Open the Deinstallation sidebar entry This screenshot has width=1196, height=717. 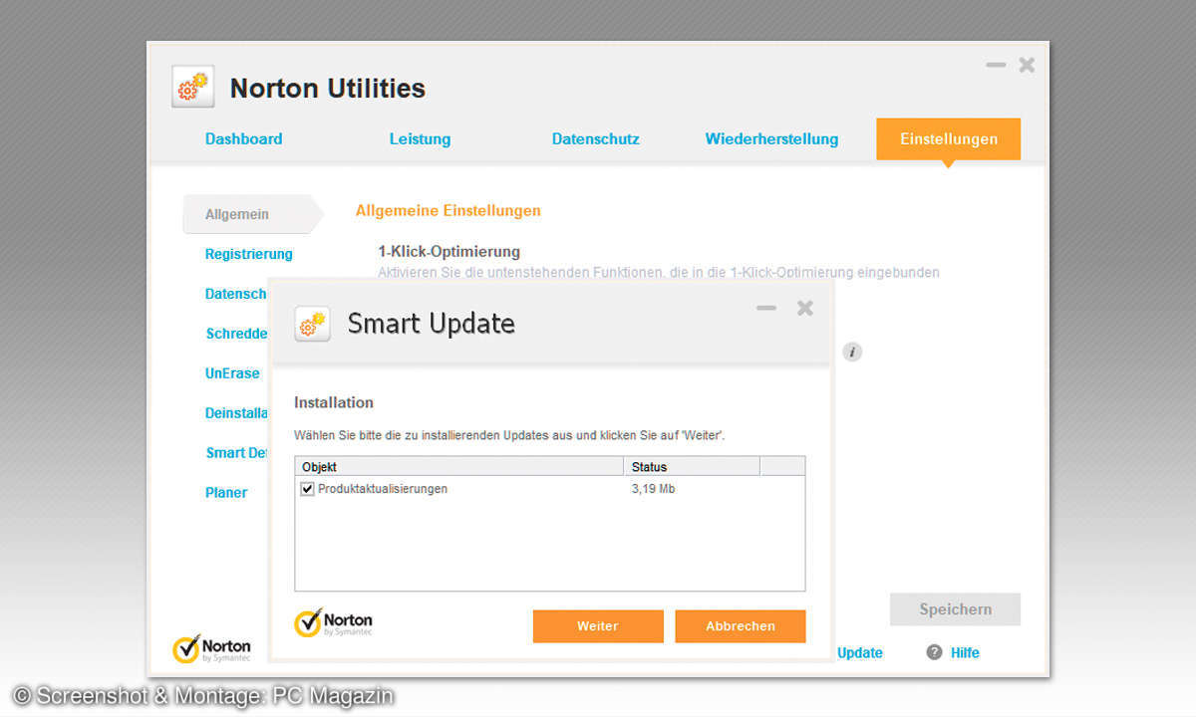(x=236, y=413)
